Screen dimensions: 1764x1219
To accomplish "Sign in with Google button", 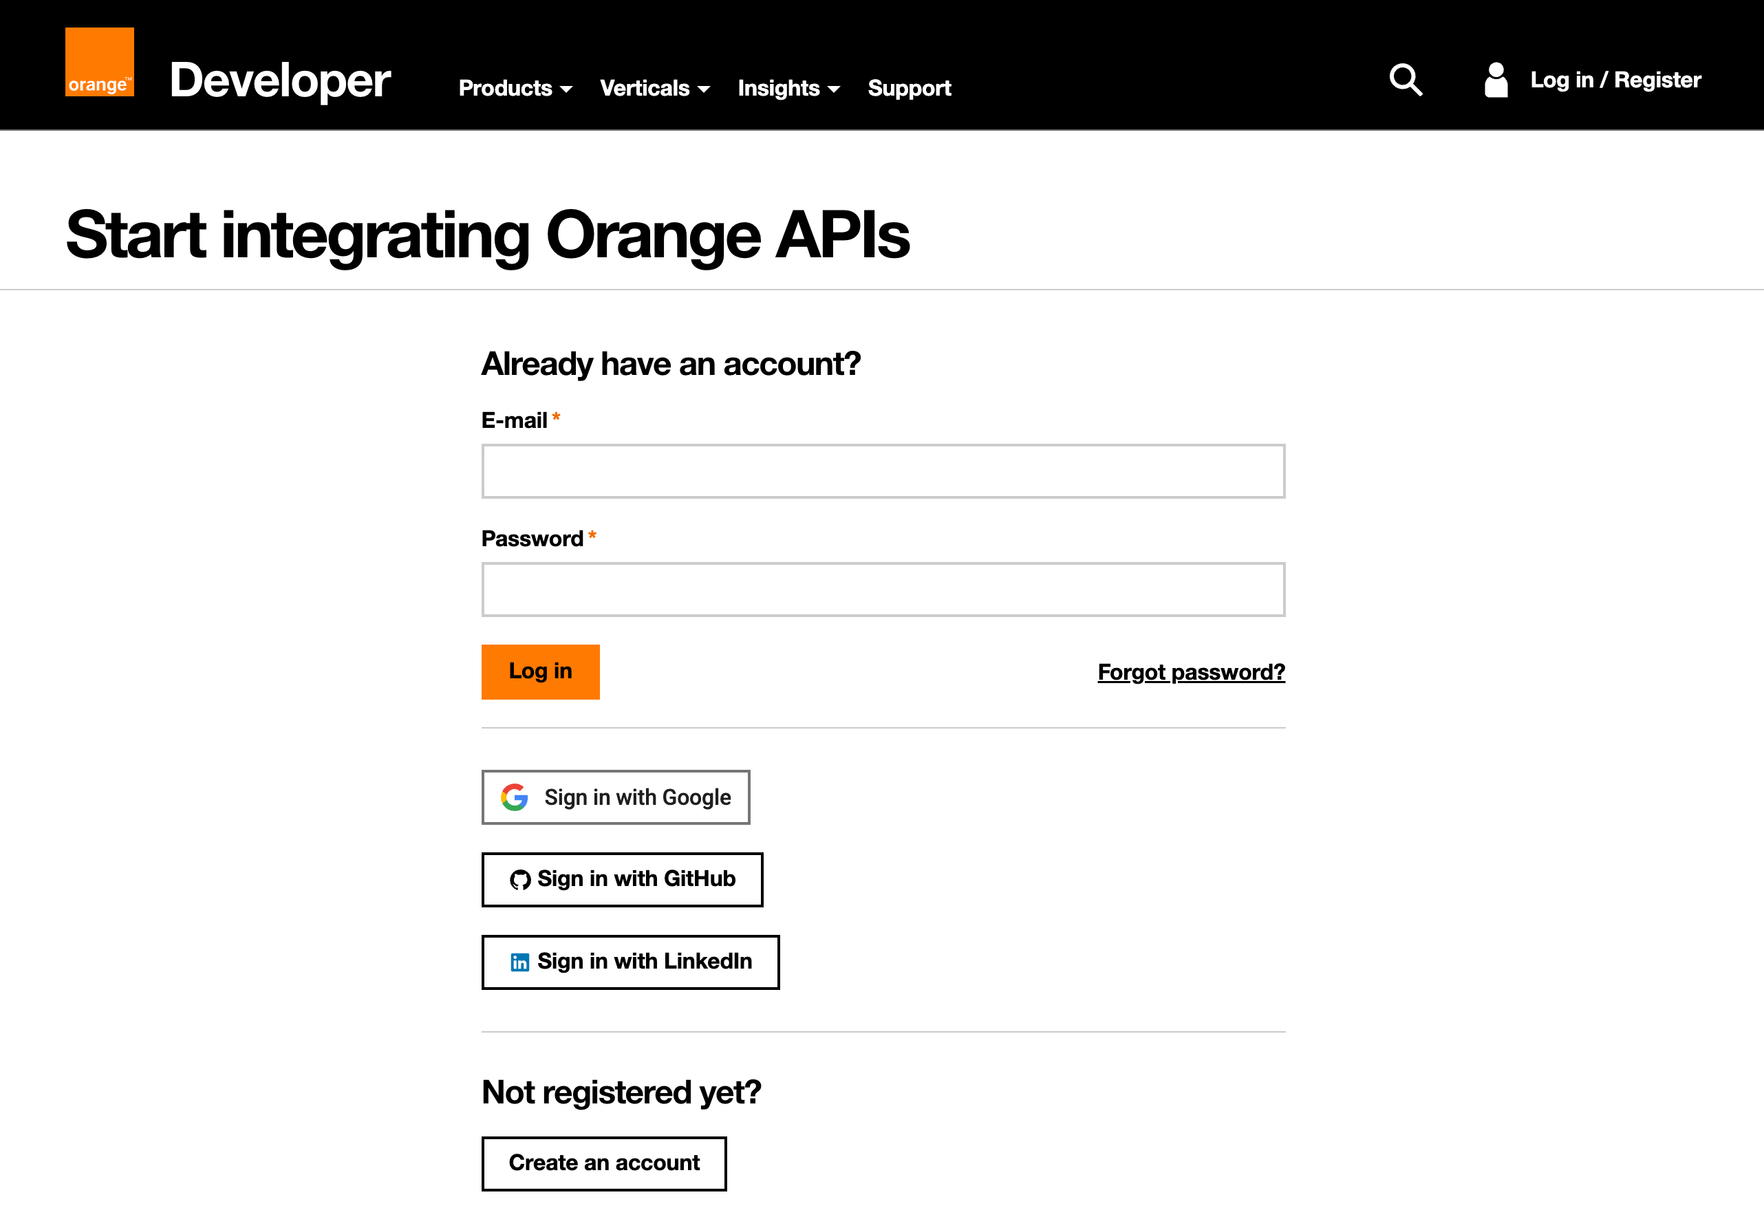I will click(x=616, y=797).
